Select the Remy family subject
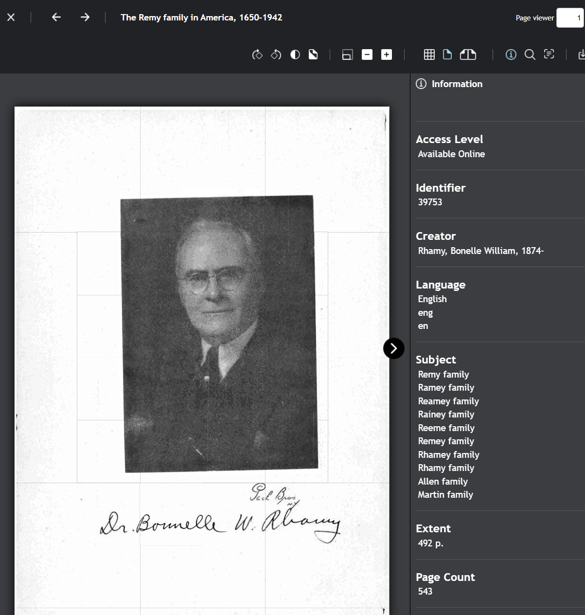 443,374
